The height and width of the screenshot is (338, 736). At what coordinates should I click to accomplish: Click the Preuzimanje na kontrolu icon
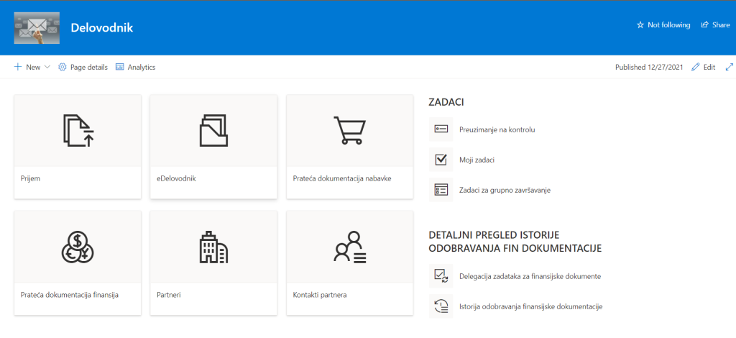[440, 129]
